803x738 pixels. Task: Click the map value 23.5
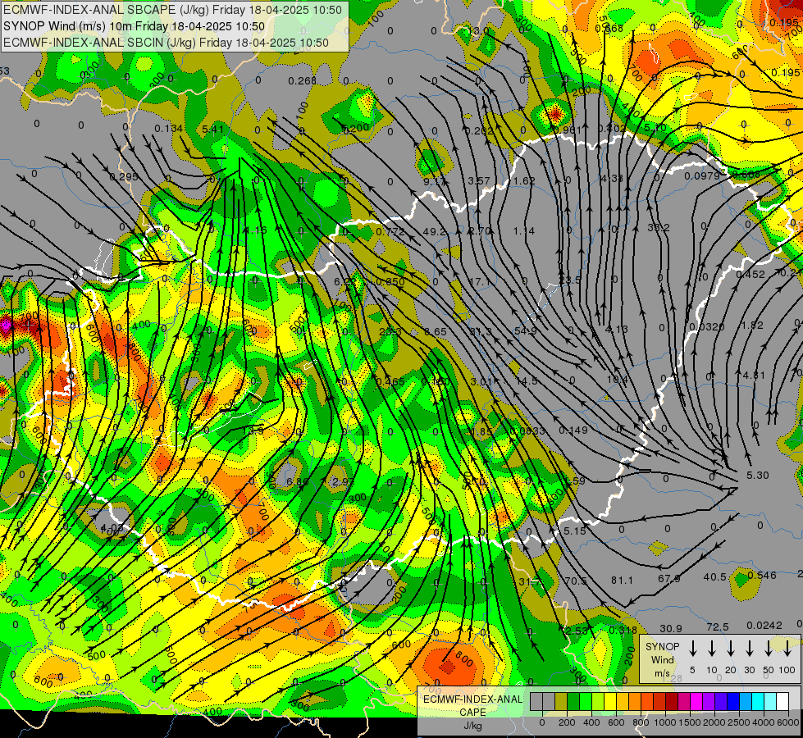(569, 280)
